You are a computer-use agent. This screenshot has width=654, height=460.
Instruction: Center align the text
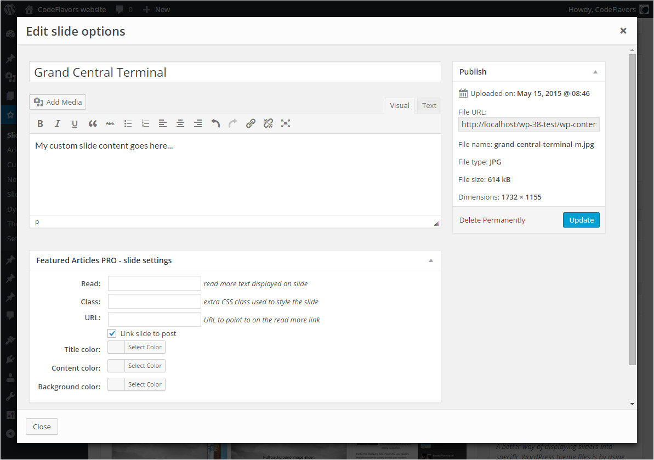pyautogui.click(x=180, y=124)
